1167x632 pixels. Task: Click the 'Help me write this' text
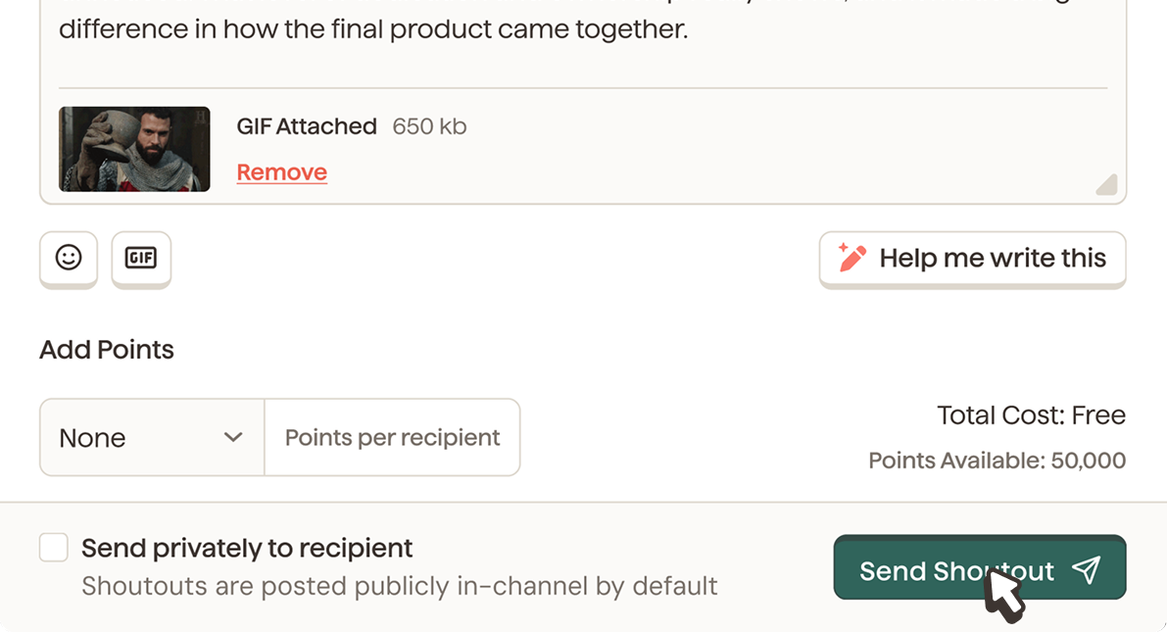(993, 259)
